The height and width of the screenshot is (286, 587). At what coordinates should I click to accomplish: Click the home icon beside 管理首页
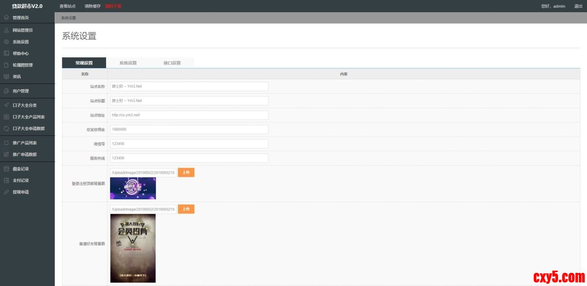(x=6, y=18)
